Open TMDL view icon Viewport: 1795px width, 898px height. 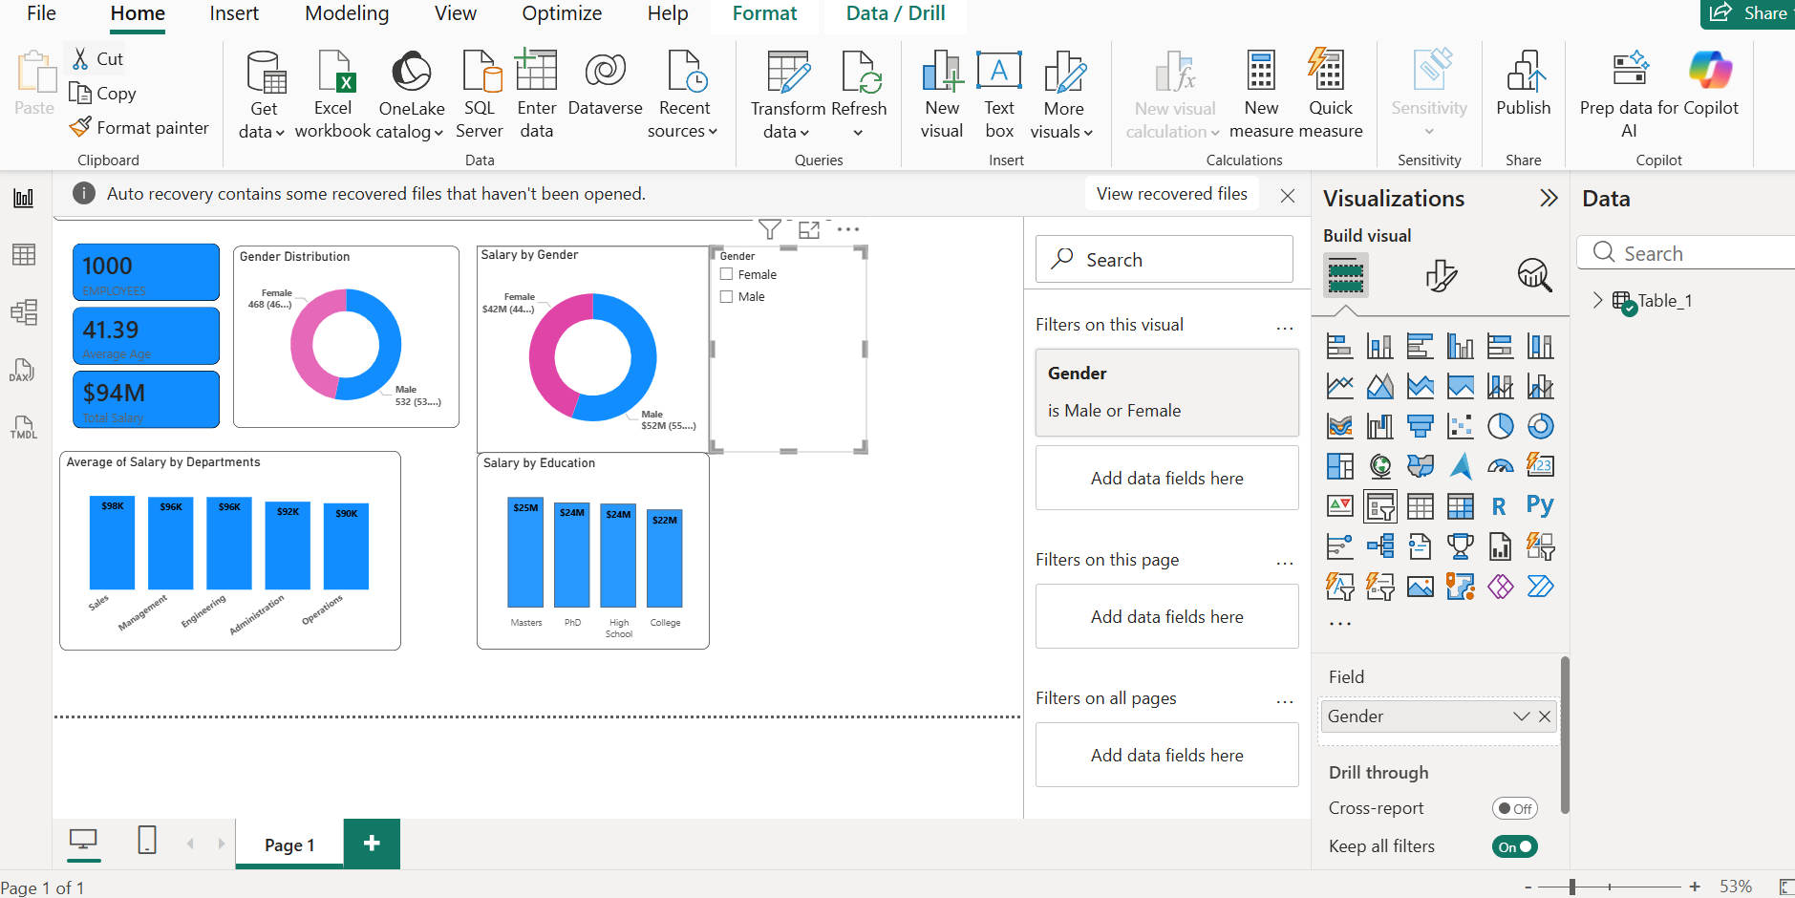[x=24, y=427]
